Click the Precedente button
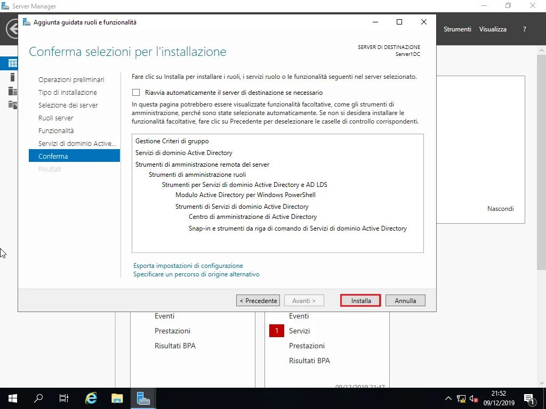The image size is (546, 409). pos(258,300)
